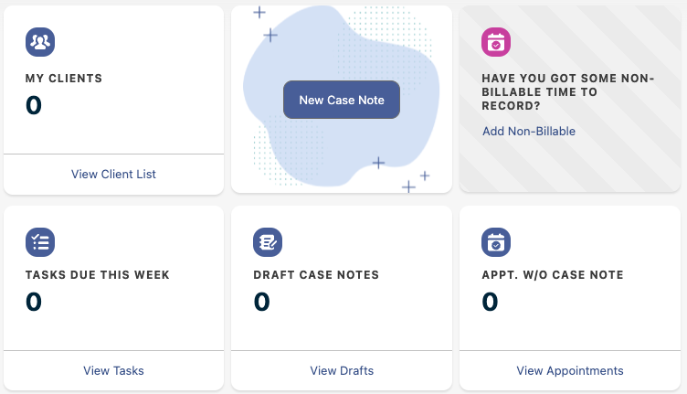Viewport: 687px width, 394px height.
Task: Click the My Clients people icon
Action: coord(40,42)
